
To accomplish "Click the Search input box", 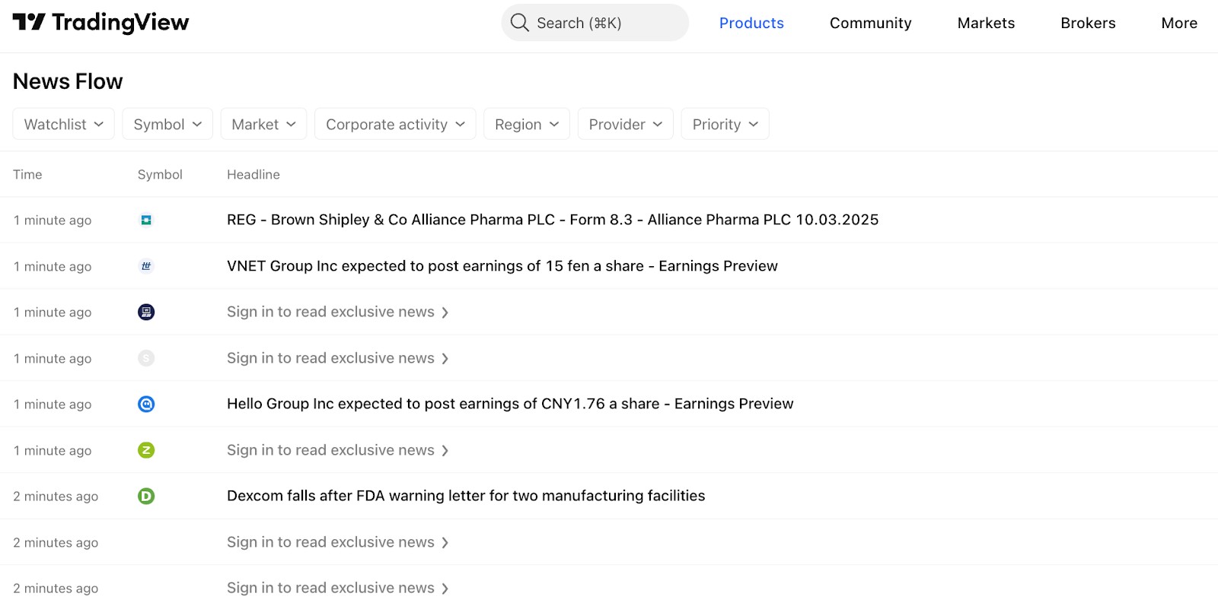I will click(x=595, y=23).
